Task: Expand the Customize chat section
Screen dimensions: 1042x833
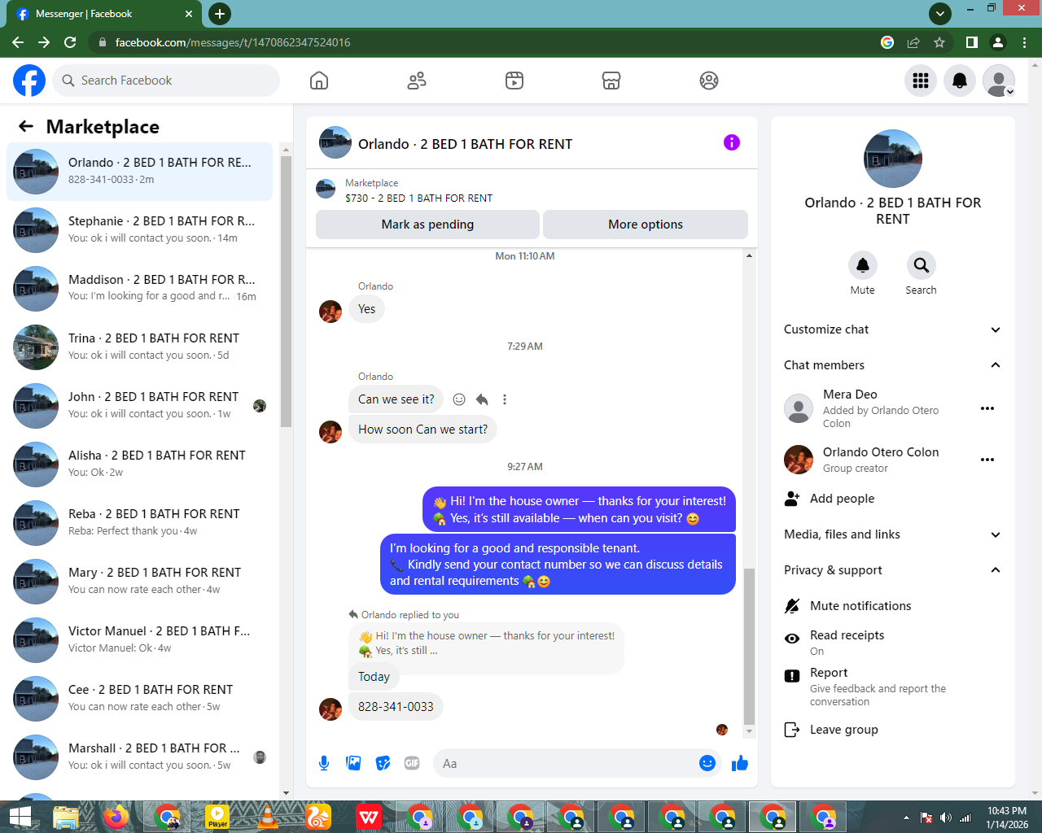Action: 893,329
